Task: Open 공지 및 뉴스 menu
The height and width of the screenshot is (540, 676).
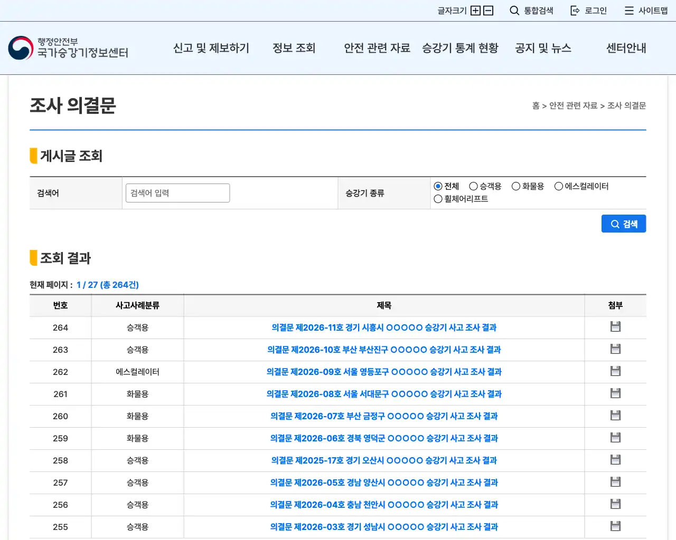Action: pyautogui.click(x=543, y=48)
